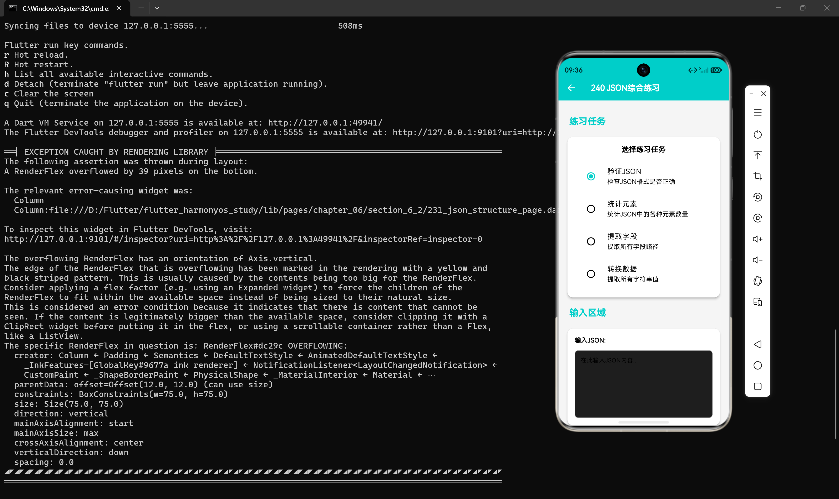Click the 'R Hot restart.' line
The image size is (839, 499).
38,64
